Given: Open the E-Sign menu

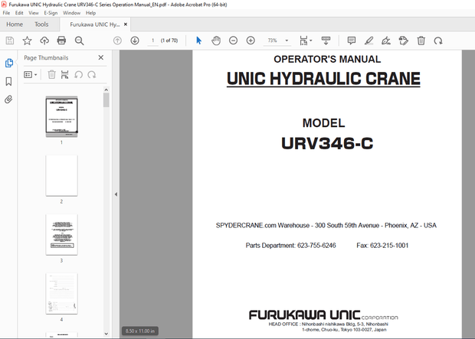Looking at the screenshot, I should (51, 13).
